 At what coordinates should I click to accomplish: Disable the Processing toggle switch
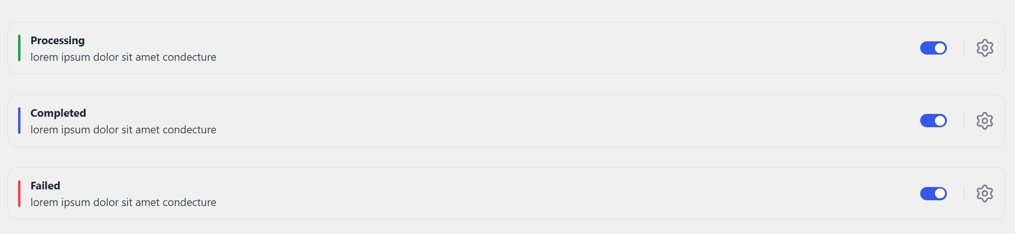click(x=933, y=48)
